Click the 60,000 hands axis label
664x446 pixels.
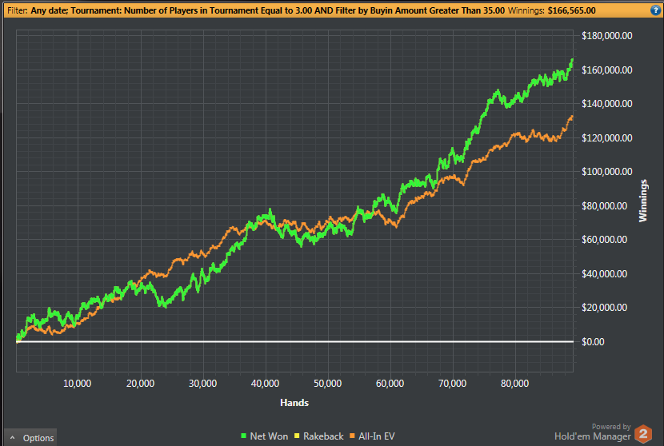(x=390, y=384)
